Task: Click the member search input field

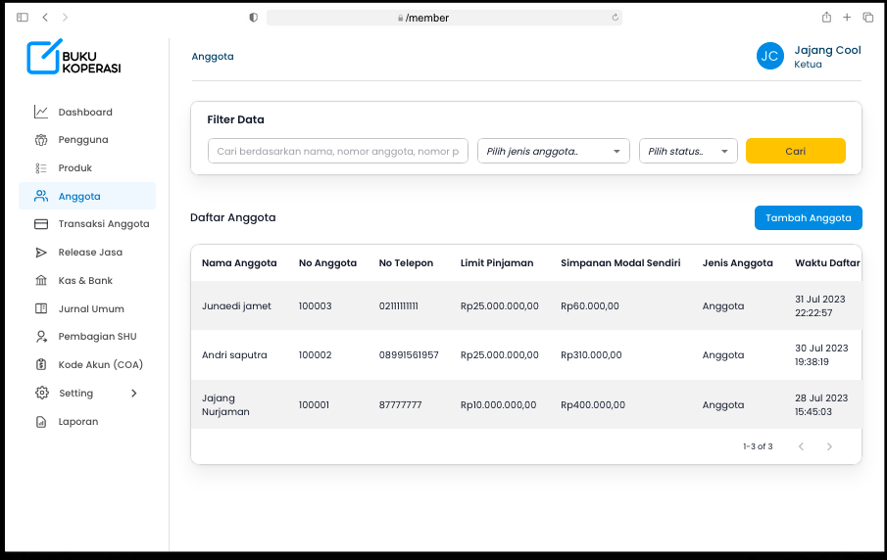Action: click(x=338, y=152)
